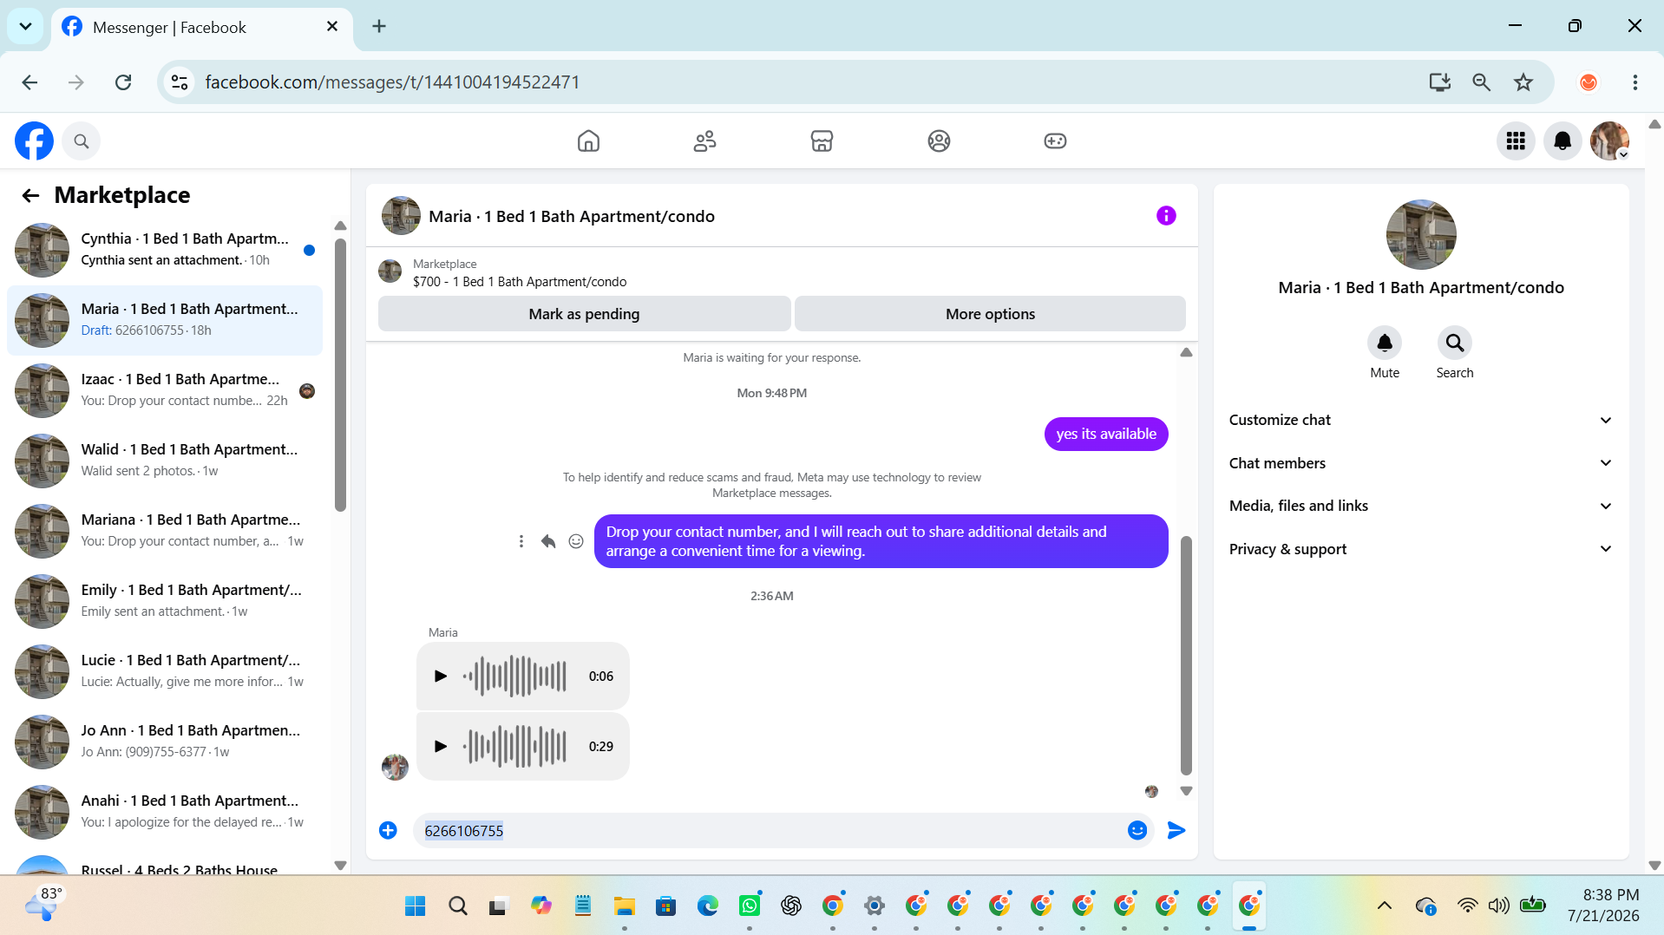Open Chrome's three-dot menu
This screenshot has width=1664, height=935.
[1635, 82]
